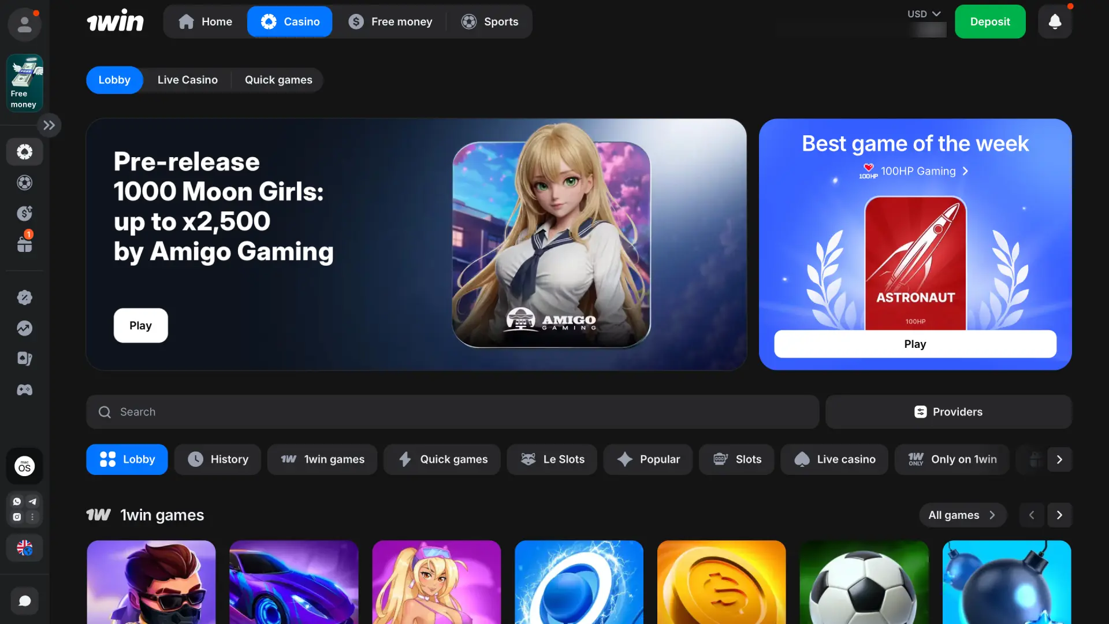Image resolution: width=1109 pixels, height=624 pixels.
Task: Click the Astronaut game card
Action: click(915, 263)
